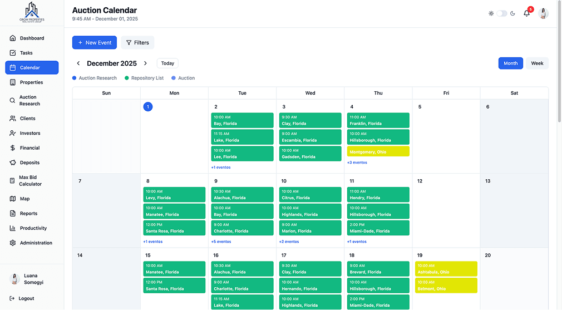Open the Max Bid Calculator icon
562x310 pixels.
click(x=13, y=181)
